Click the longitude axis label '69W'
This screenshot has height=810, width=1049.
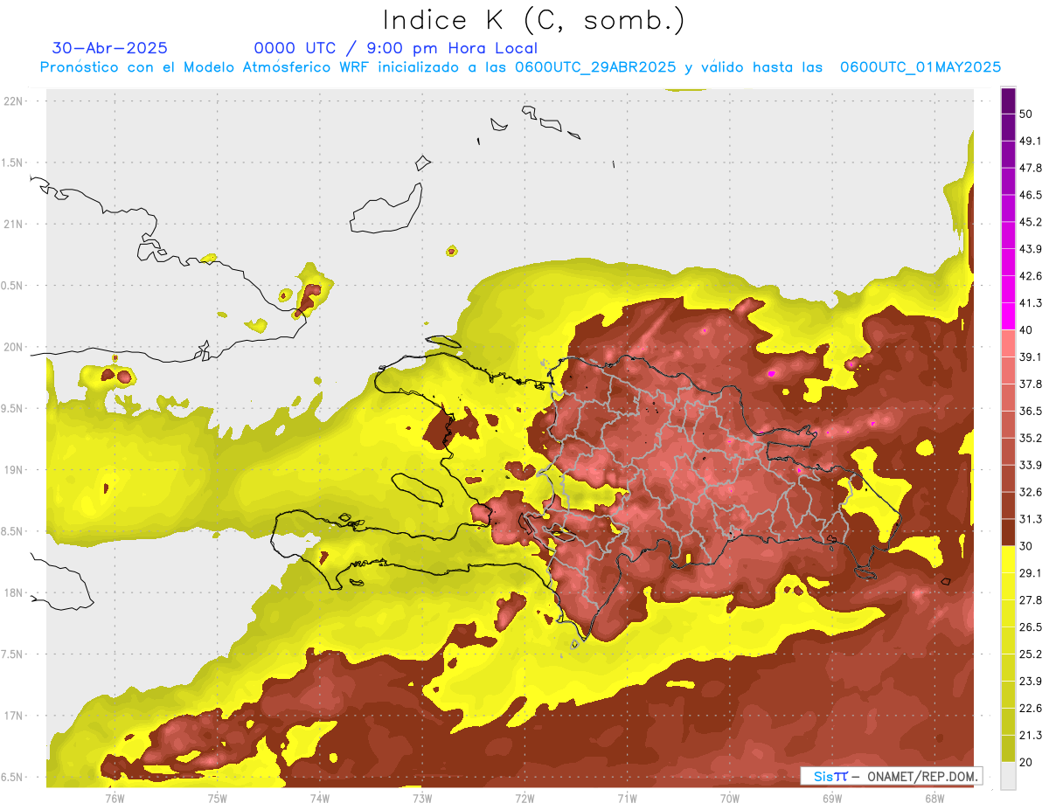tap(832, 799)
